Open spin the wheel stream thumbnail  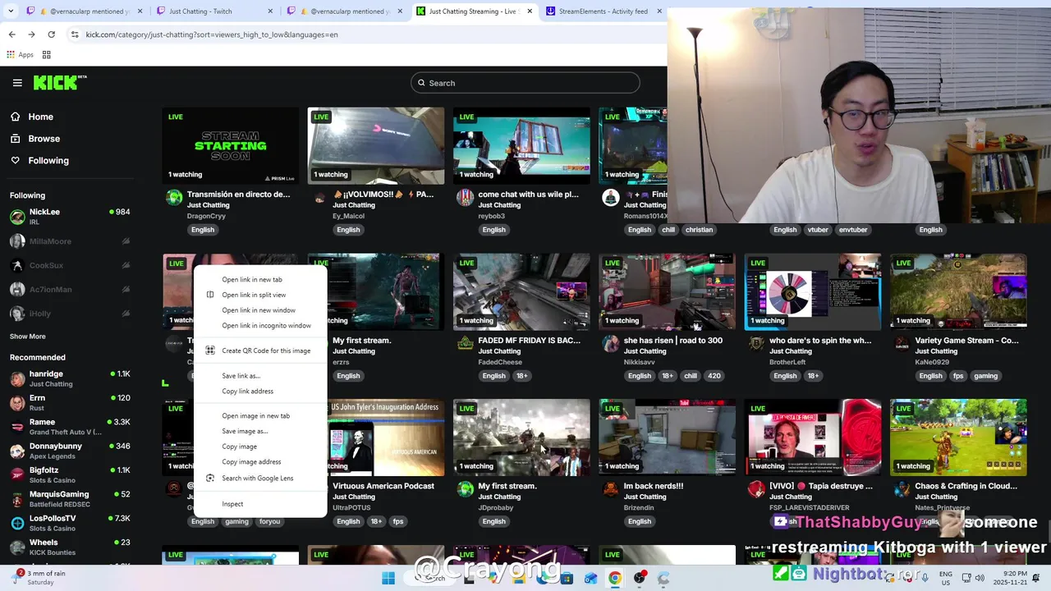tap(813, 291)
